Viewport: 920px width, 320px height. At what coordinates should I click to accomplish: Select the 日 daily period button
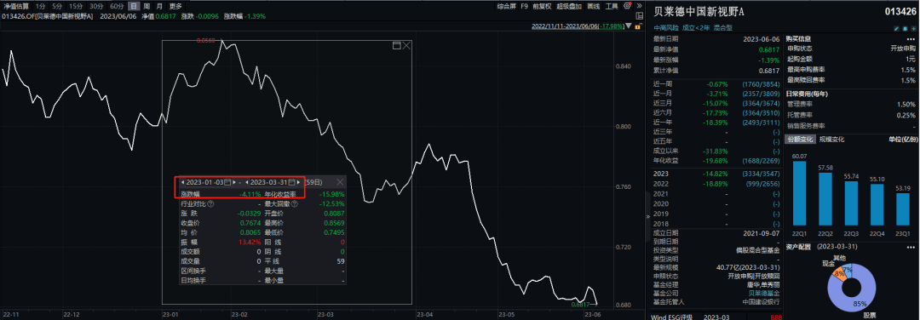[x=135, y=6]
